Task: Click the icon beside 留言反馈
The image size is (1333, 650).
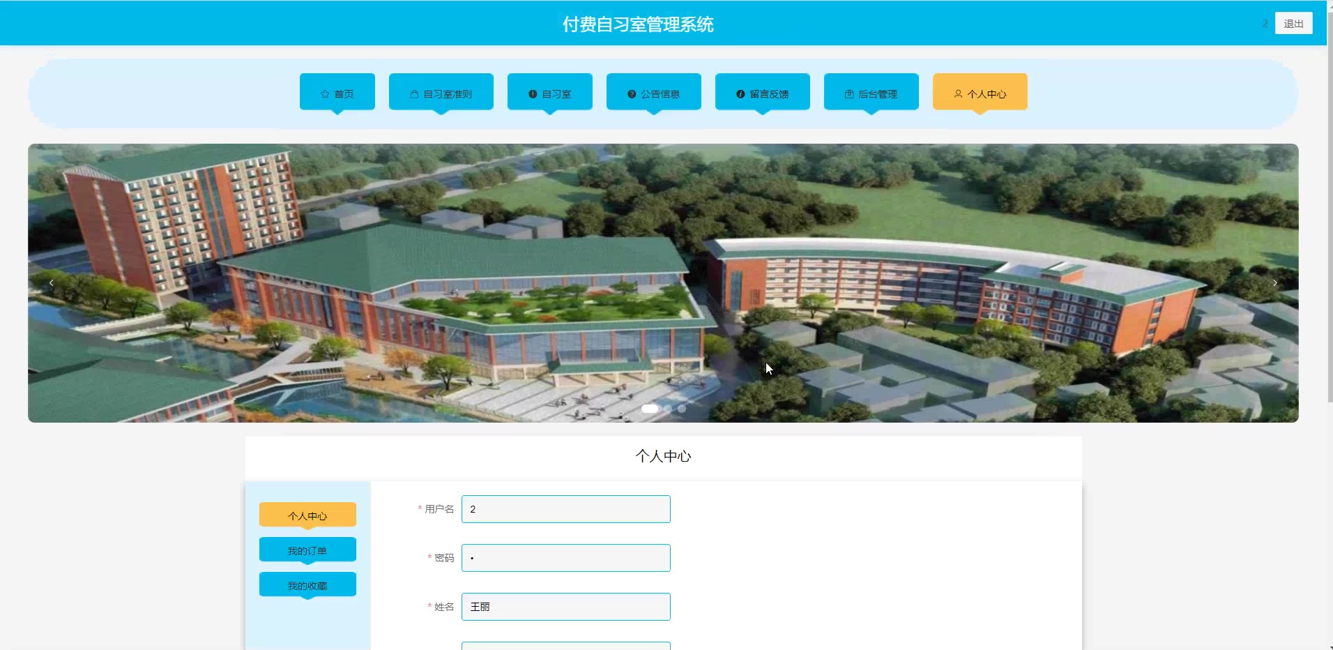Action: 740,94
